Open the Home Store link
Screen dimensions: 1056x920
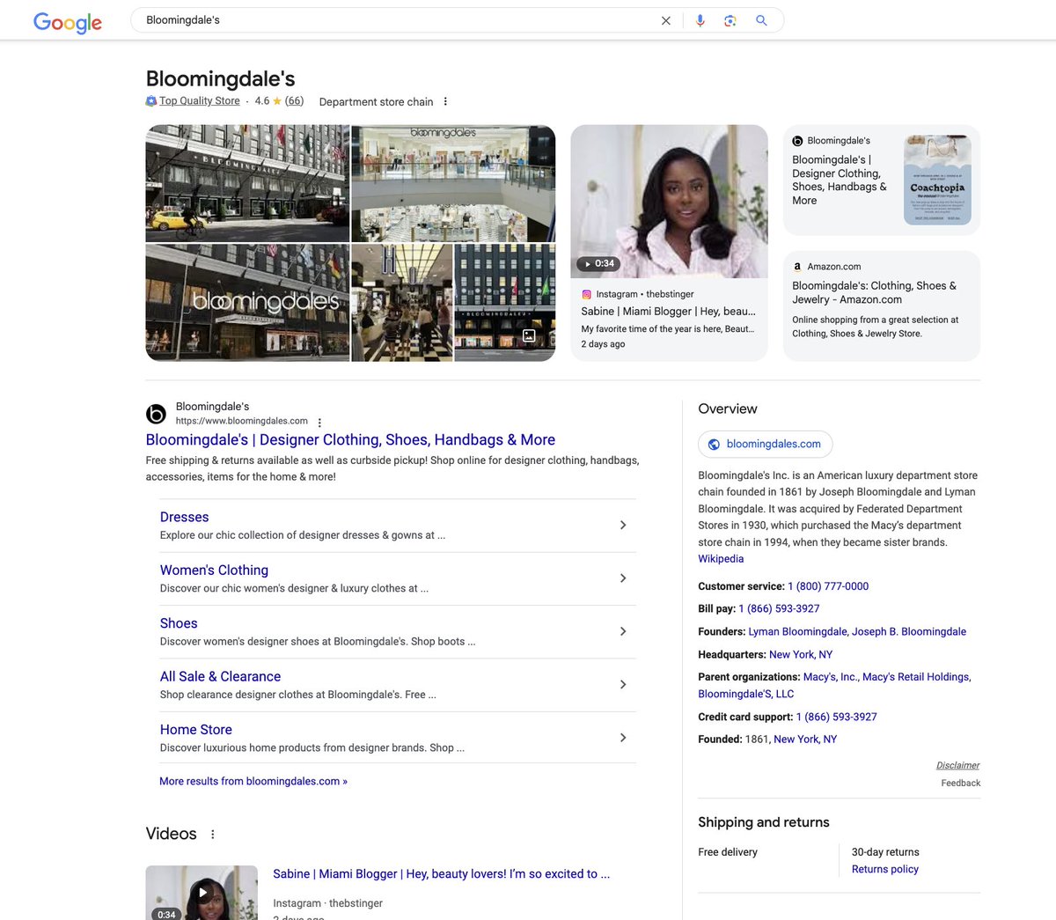[196, 730]
